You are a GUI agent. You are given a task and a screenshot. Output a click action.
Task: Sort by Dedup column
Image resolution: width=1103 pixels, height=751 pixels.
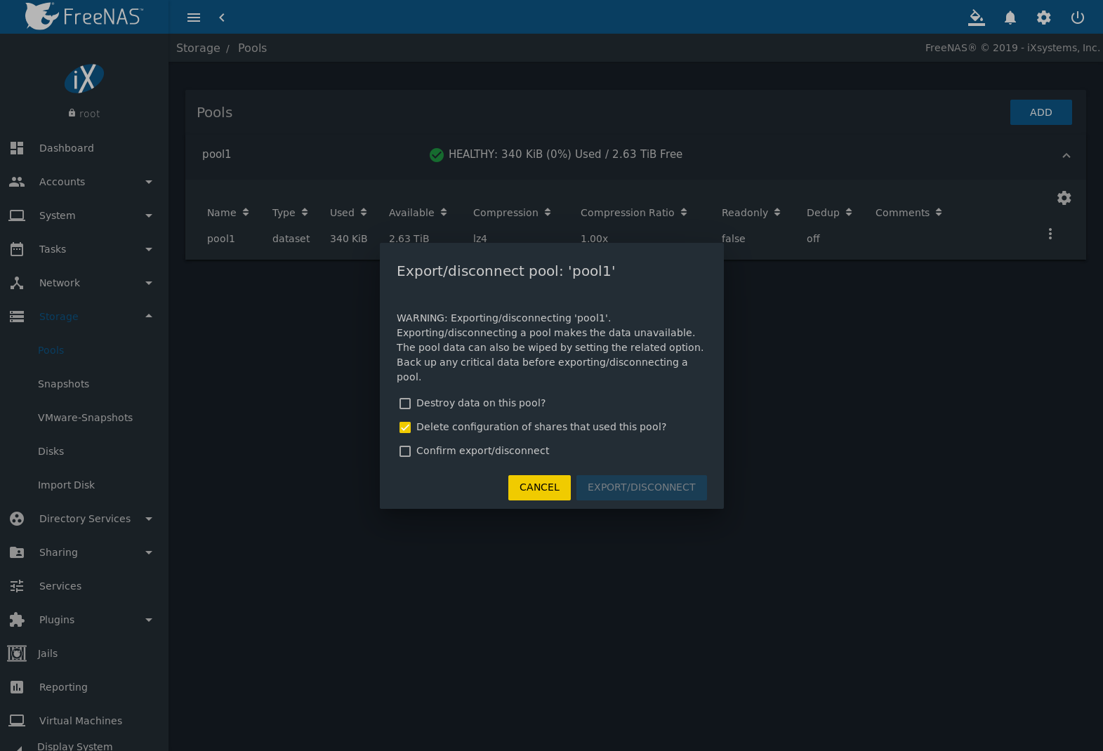click(830, 213)
